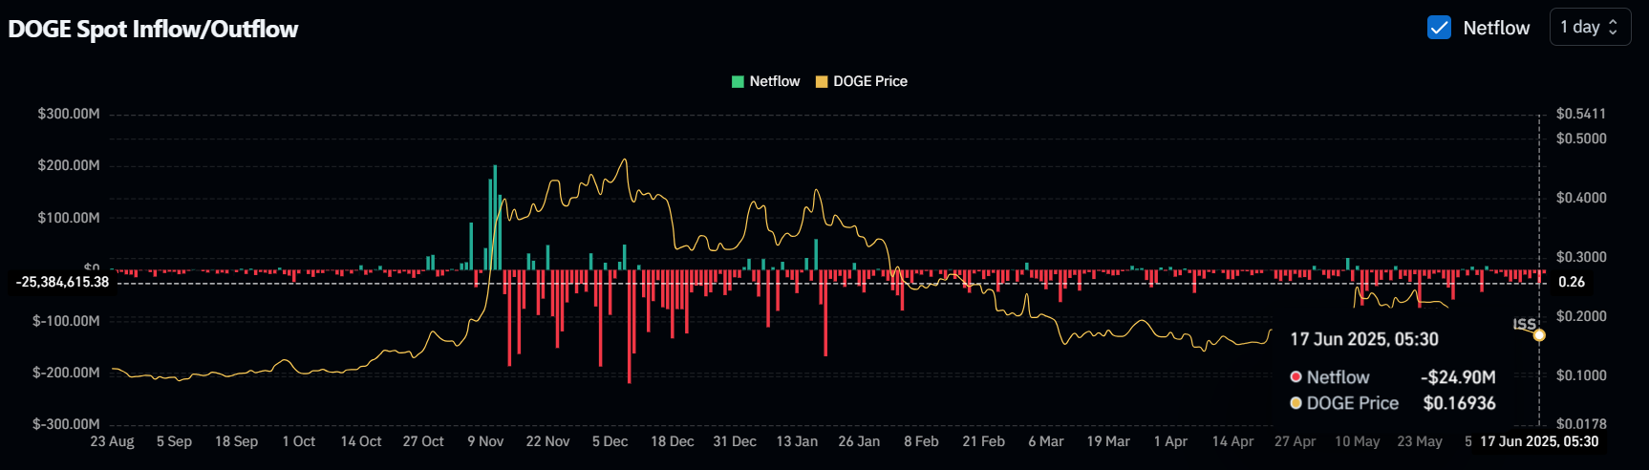Click the 0.26 price axis marker
1649x470 pixels.
1572,282
